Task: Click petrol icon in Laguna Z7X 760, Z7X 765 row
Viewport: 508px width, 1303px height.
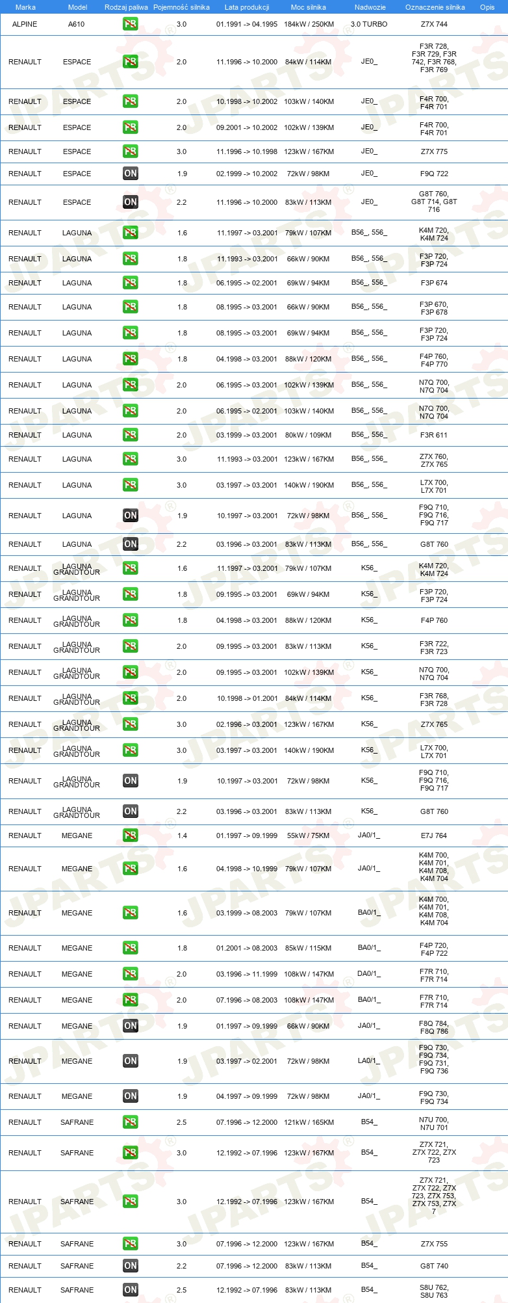Action: pos(130,459)
